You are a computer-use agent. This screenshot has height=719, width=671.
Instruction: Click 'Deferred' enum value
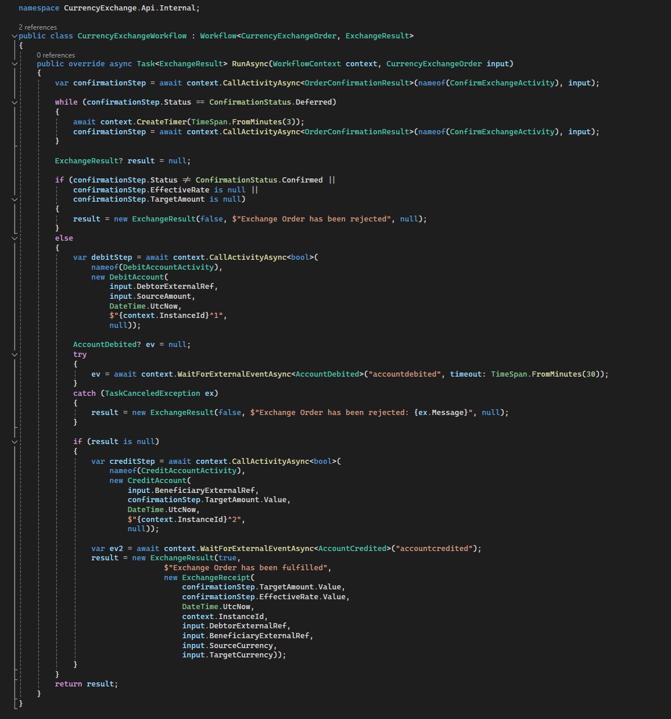coord(313,102)
